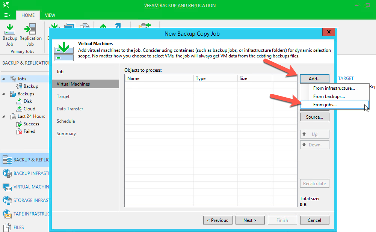Screen dimensions: 376x232
Task: Click the Source... button
Action: (x=315, y=117)
